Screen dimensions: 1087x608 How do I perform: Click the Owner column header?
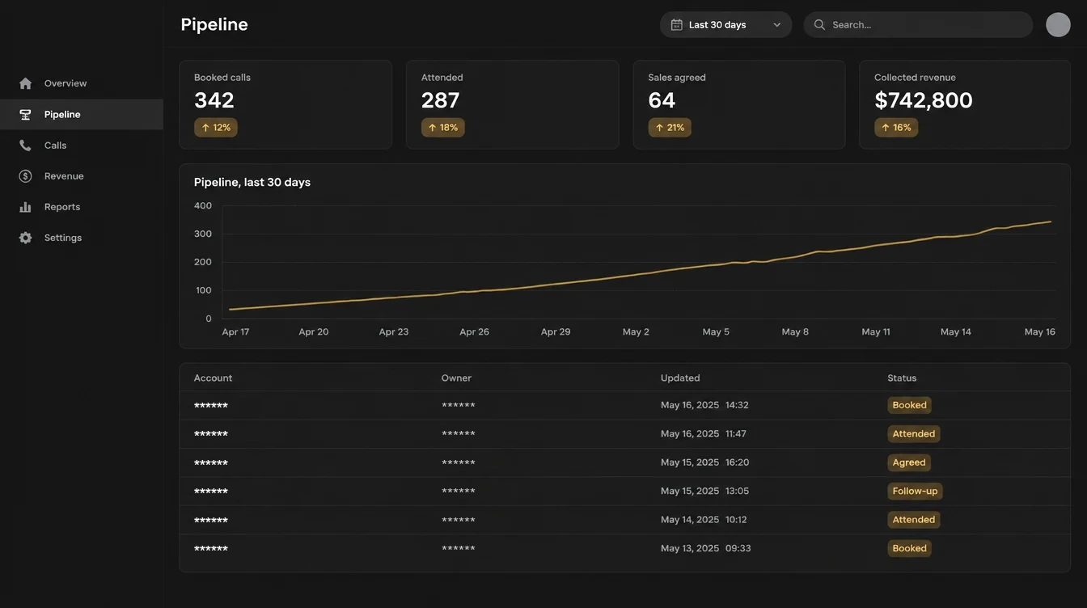click(x=456, y=378)
